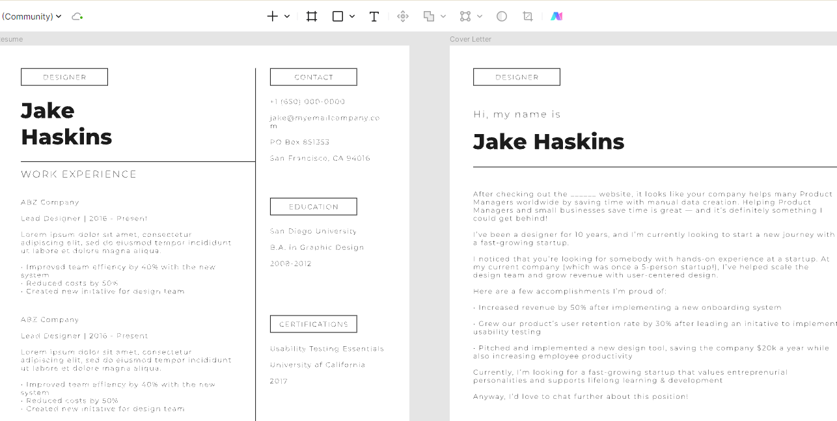Select the Text tool

point(374,16)
